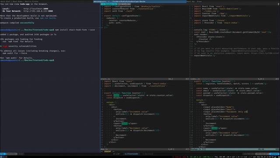The height and width of the screenshot is (158, 280).
Task: Click the date and time in bottom status bar
Action: coord(265,157)
